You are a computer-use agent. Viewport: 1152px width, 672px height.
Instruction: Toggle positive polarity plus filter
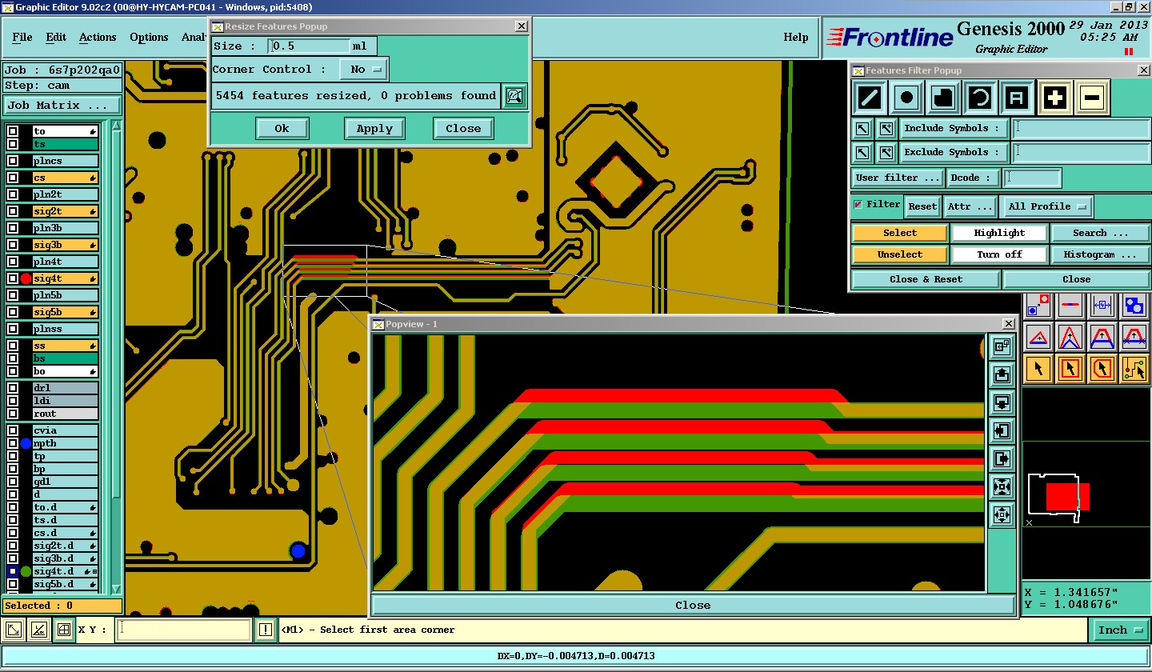[1055, 98]
